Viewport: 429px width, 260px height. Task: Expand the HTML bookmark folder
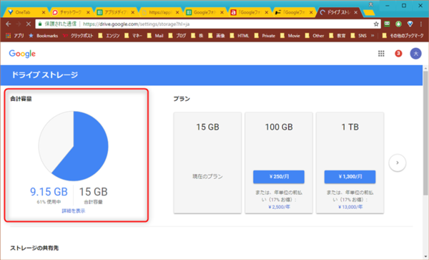click(240, 36)
